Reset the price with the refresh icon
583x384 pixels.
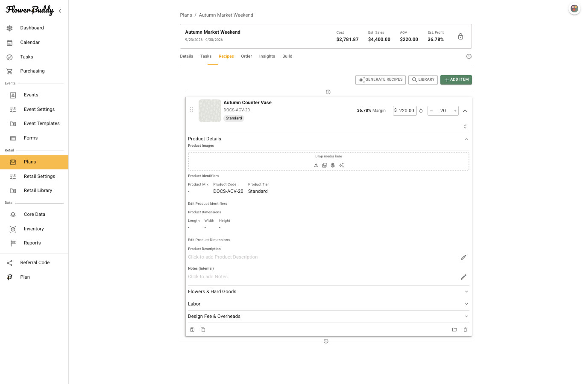[421, 111]
